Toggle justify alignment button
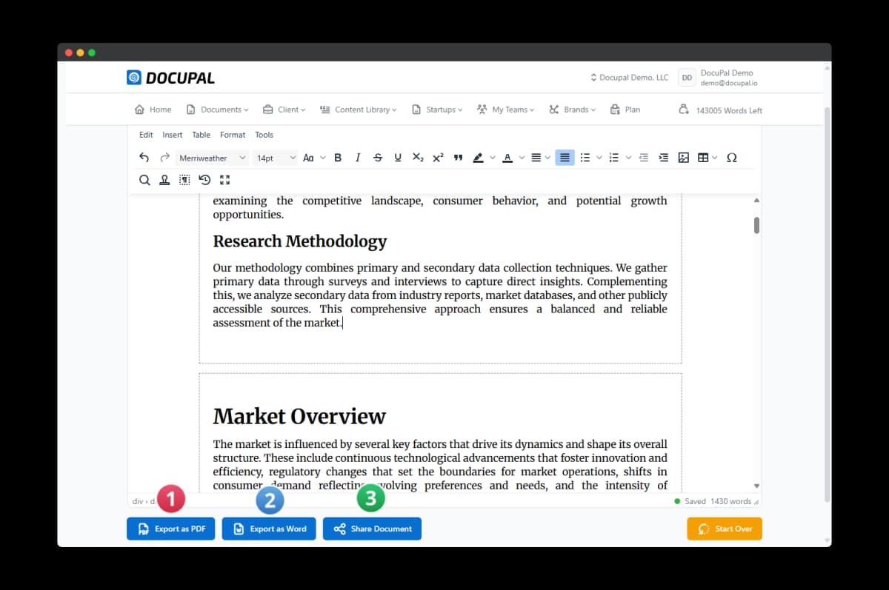889x590 pixels. [565, 158]
